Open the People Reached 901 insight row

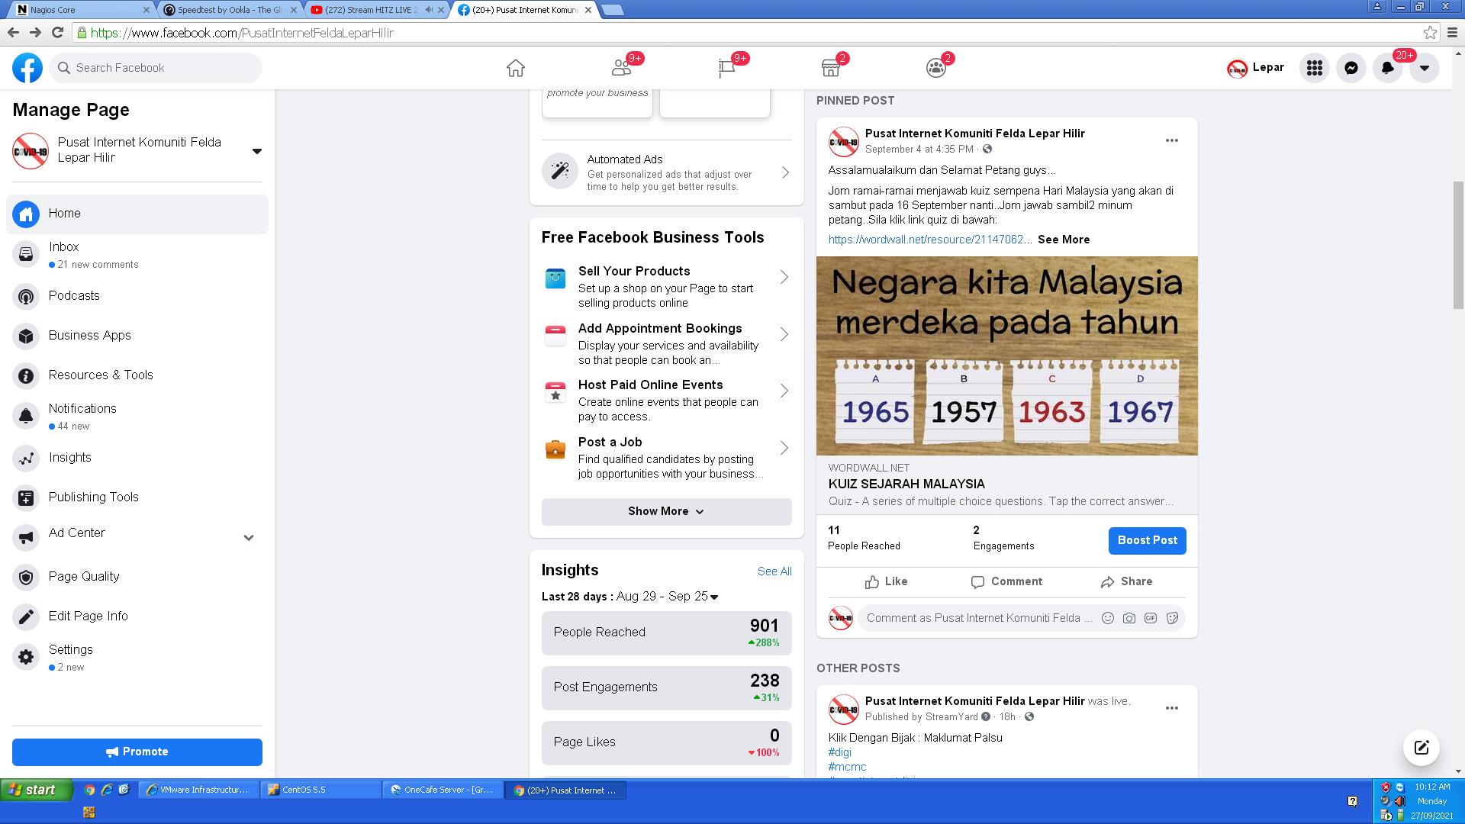click(667, 632)
